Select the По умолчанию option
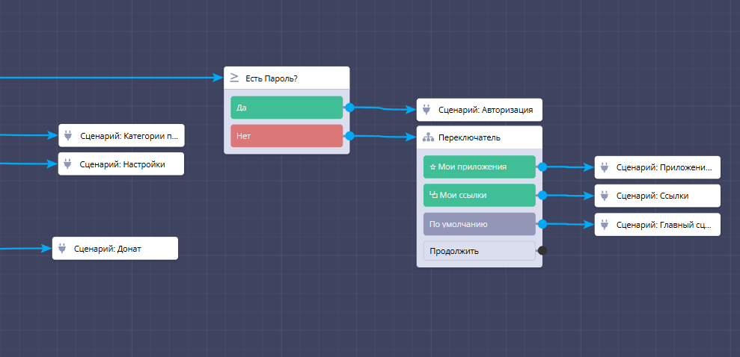The width and height of the screenshot is (740, 357). click(x=479, y=224)
